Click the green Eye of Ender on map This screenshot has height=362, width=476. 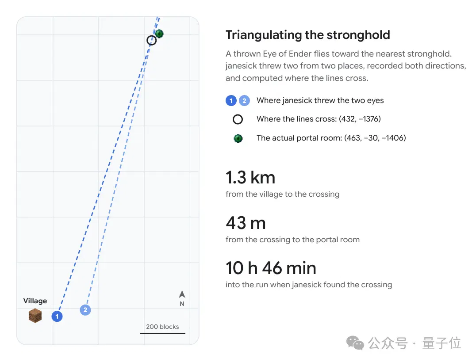pos(159,34)
